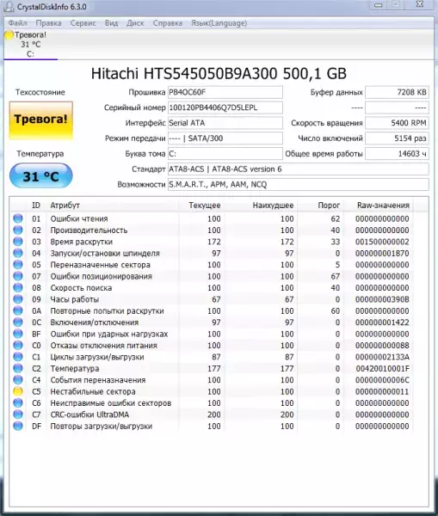The image size is (438, 516).
Task: Select raw value 00000002133A of Циклы загрузки/выгрузки
Action: (382, 357)
